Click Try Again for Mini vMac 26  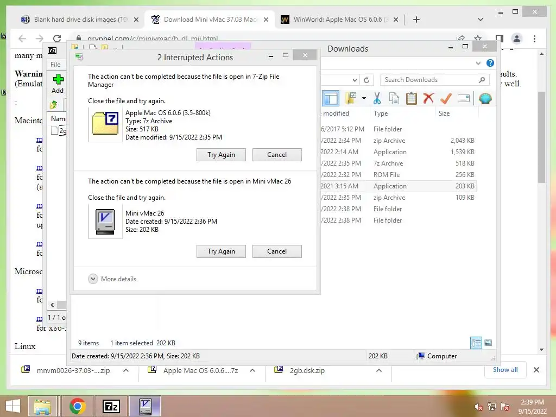click(221, 251)
